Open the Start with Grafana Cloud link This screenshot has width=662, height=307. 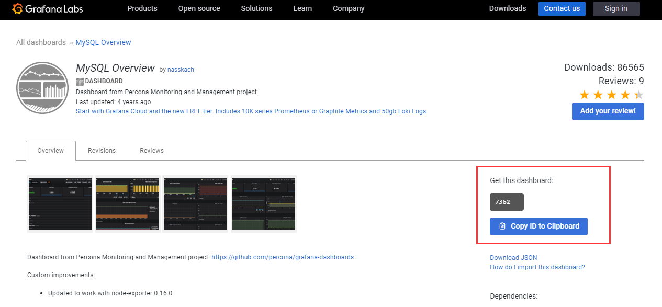(x=251, y=111)
